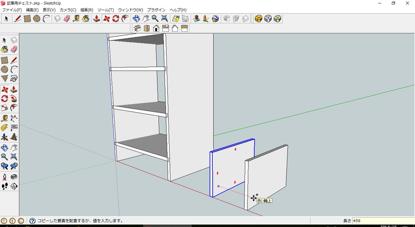Open the プラグイン menu
Viewport: 415px width, 227px height.
point(156,10)
